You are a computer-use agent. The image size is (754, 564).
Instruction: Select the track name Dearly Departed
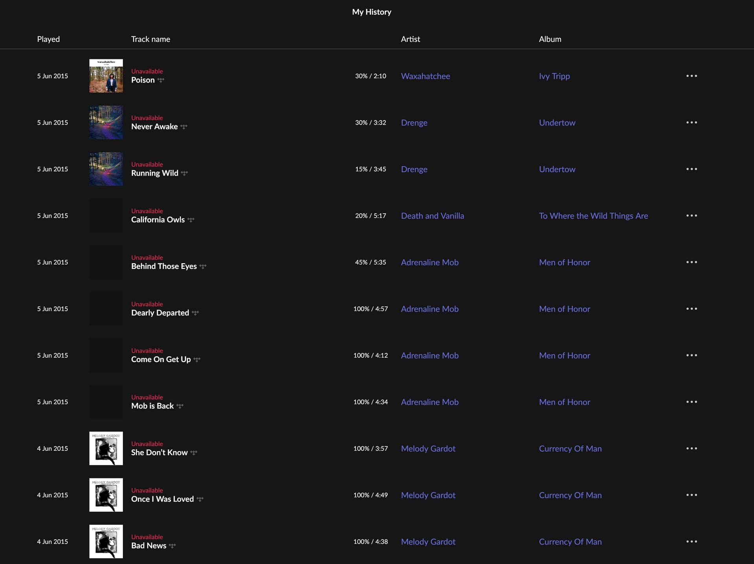coord(160,313)
